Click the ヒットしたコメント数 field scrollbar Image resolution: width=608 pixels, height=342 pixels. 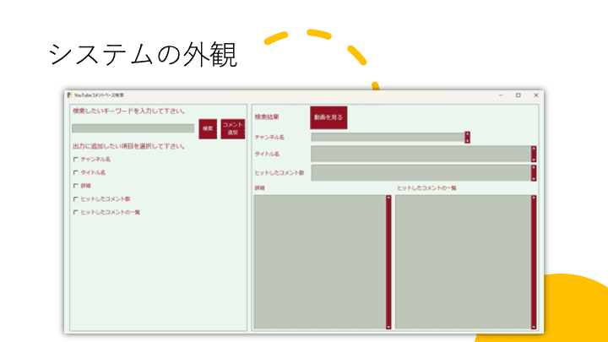tap(534, 173)
